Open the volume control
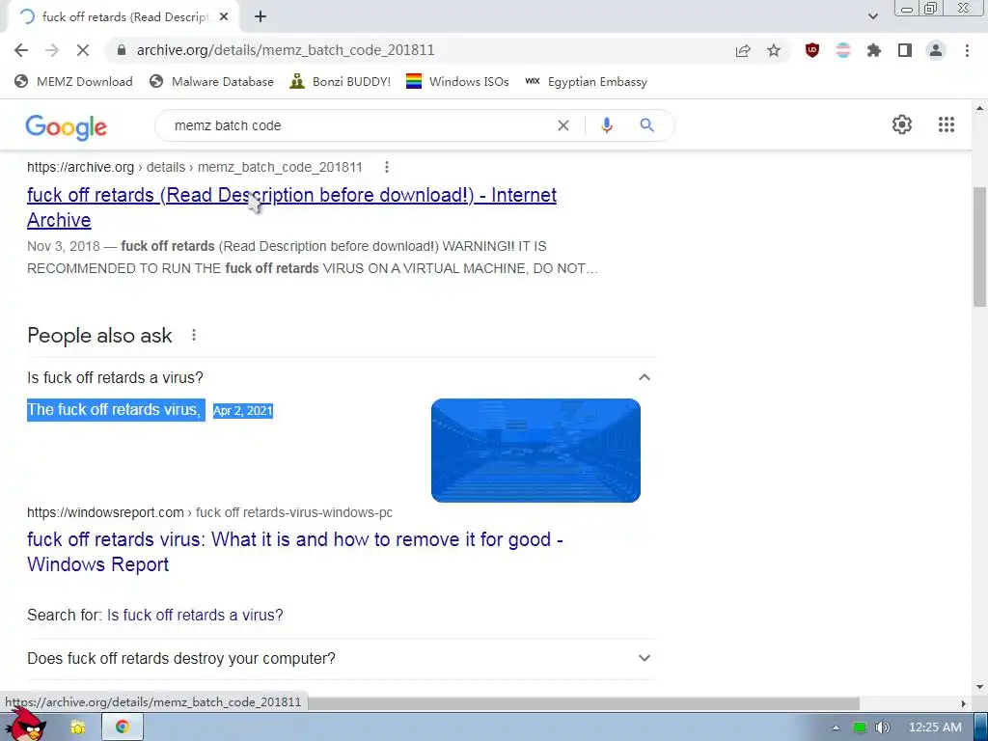The image size is (988, 741). tap(883, 727)
